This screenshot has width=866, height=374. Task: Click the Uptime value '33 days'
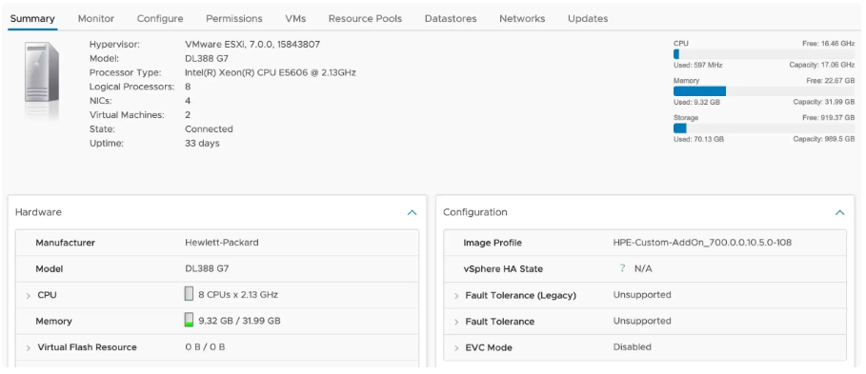tap(202, 144)
